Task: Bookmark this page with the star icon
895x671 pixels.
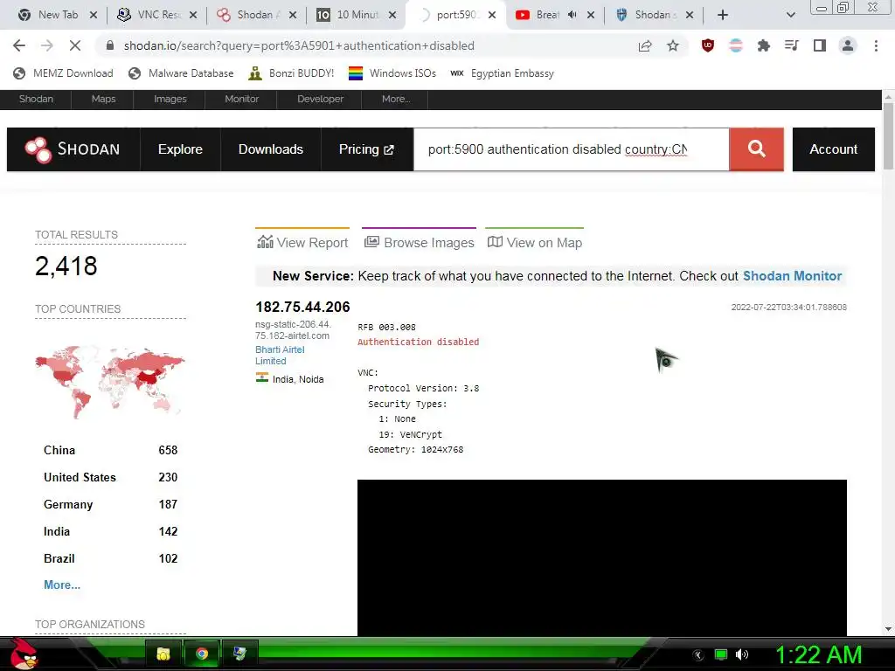Action: click(x=673, y=45)
